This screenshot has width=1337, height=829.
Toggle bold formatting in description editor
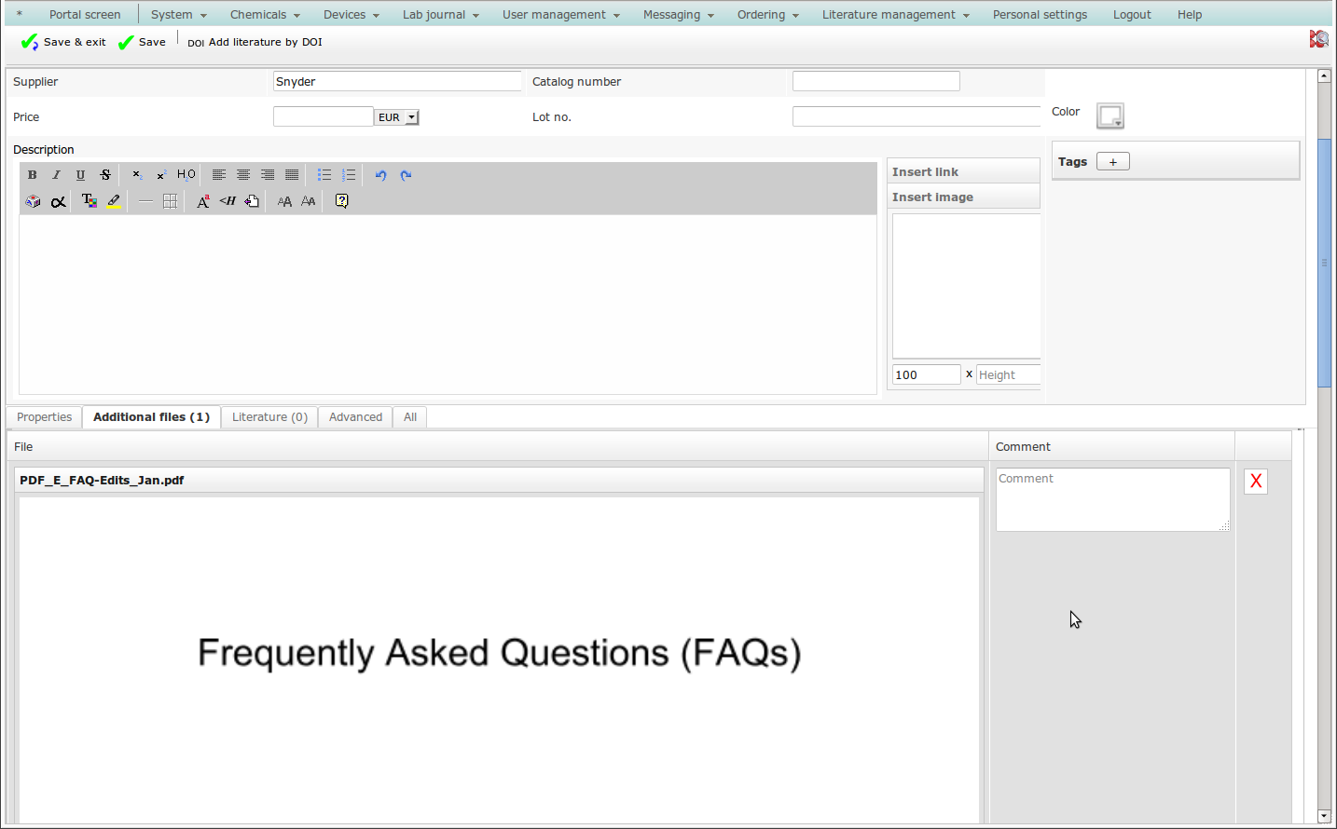(x=33, y=175)
